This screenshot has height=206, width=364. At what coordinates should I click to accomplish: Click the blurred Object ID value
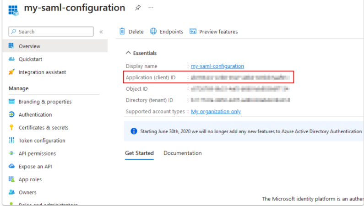point(240,89)
